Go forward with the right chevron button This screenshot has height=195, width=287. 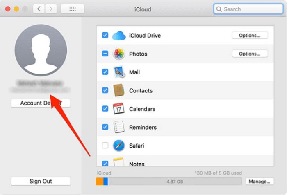click(51, 9)
